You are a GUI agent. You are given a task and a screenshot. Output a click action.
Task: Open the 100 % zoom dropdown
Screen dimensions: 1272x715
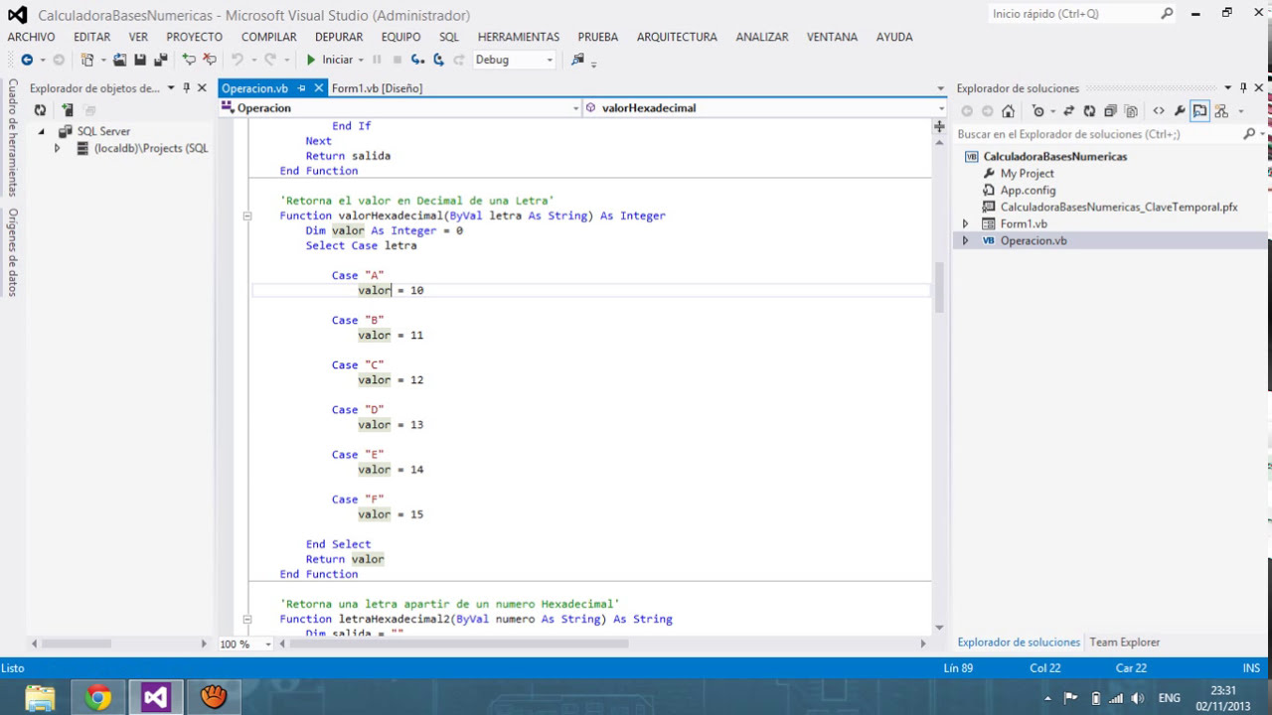[245, 643]
